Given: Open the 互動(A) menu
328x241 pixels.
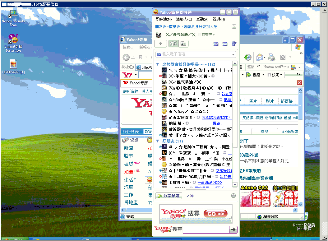Looking at the screenshot, I should coord(202,19).
